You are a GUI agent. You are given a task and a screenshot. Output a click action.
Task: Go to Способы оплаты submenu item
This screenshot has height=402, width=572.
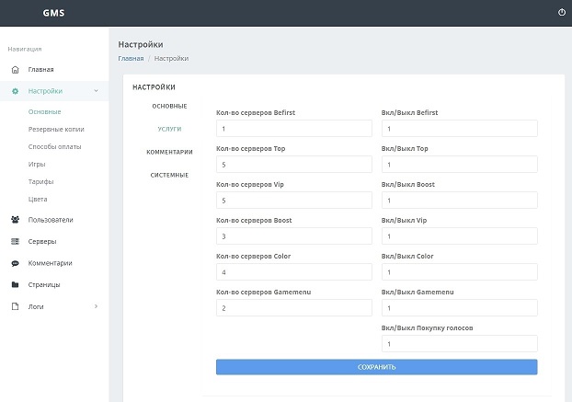pos(54,146)
